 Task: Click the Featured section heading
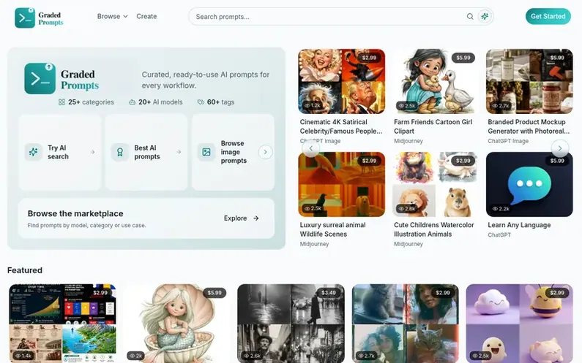point(24,270)
